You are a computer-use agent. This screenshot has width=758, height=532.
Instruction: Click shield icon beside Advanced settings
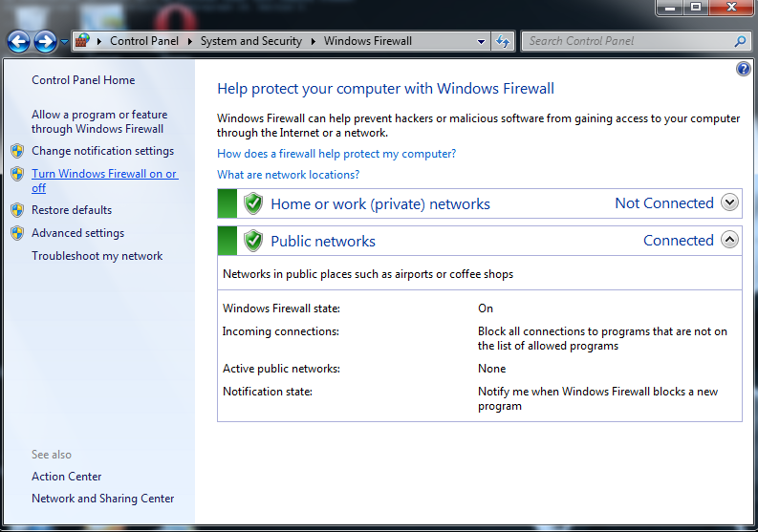[x=17, y=233]
